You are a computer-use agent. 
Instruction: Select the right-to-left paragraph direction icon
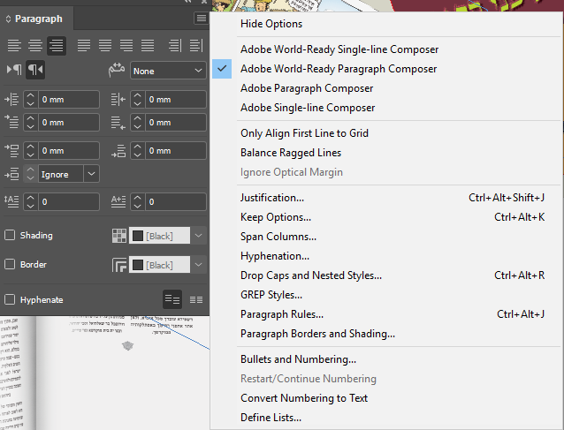(36, 70)
